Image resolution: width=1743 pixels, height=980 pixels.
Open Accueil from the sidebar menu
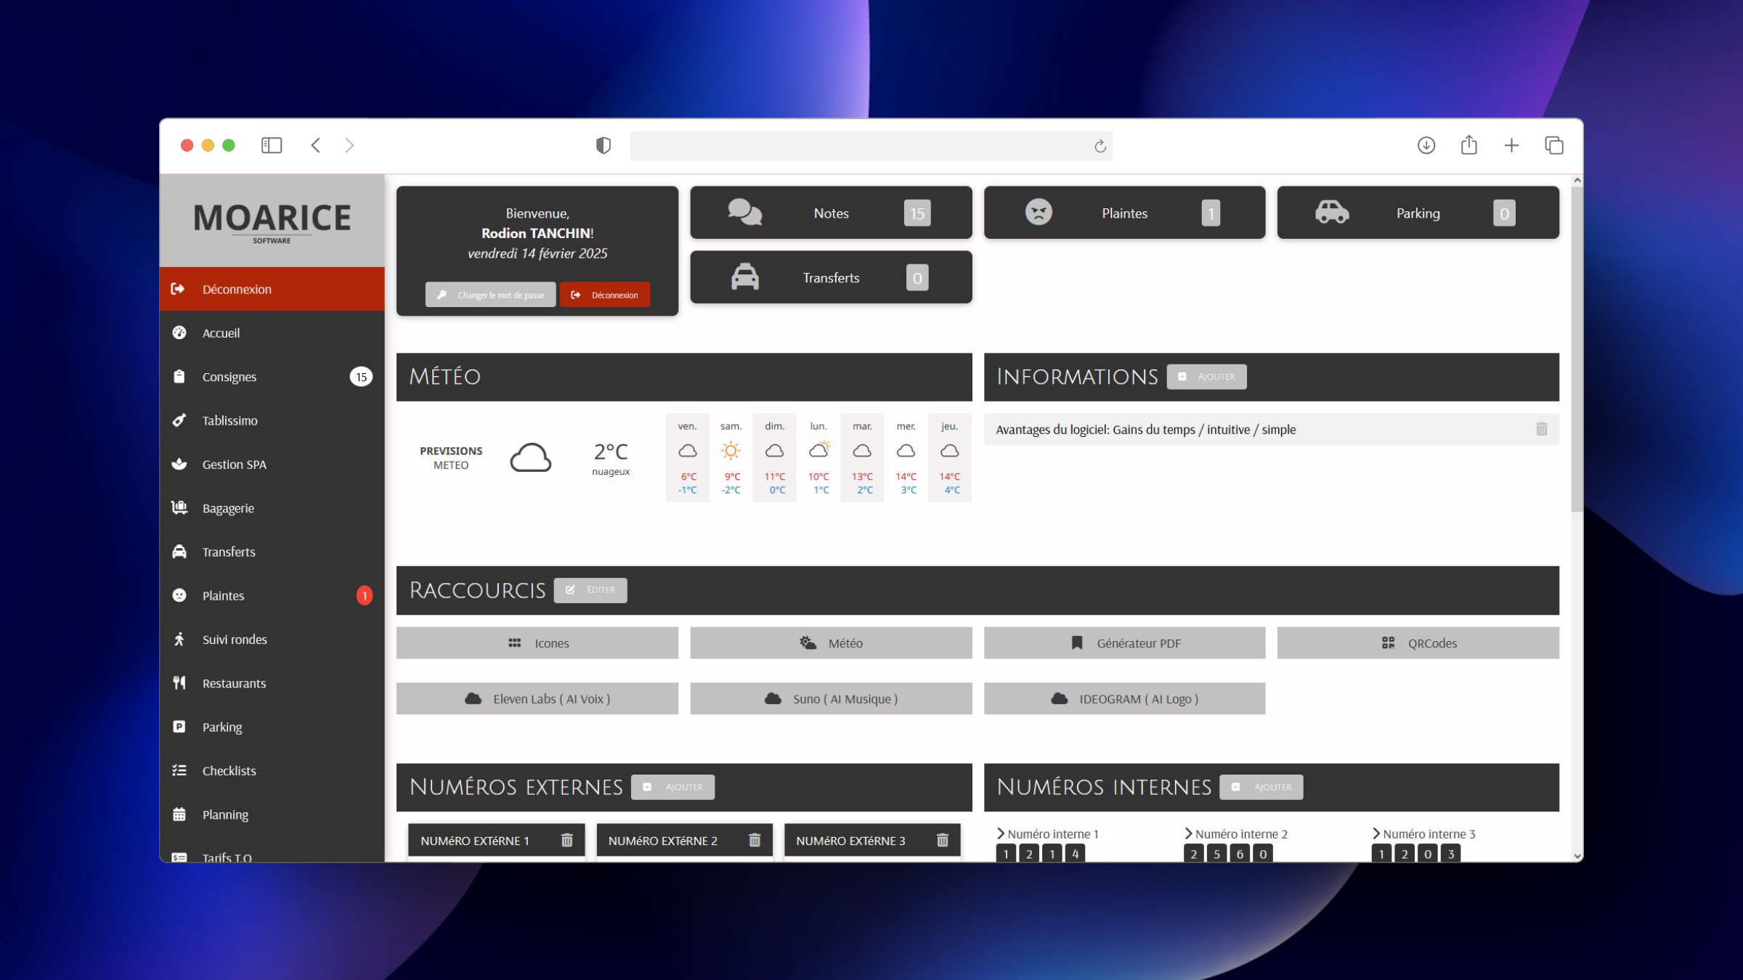tap(221, 332)
